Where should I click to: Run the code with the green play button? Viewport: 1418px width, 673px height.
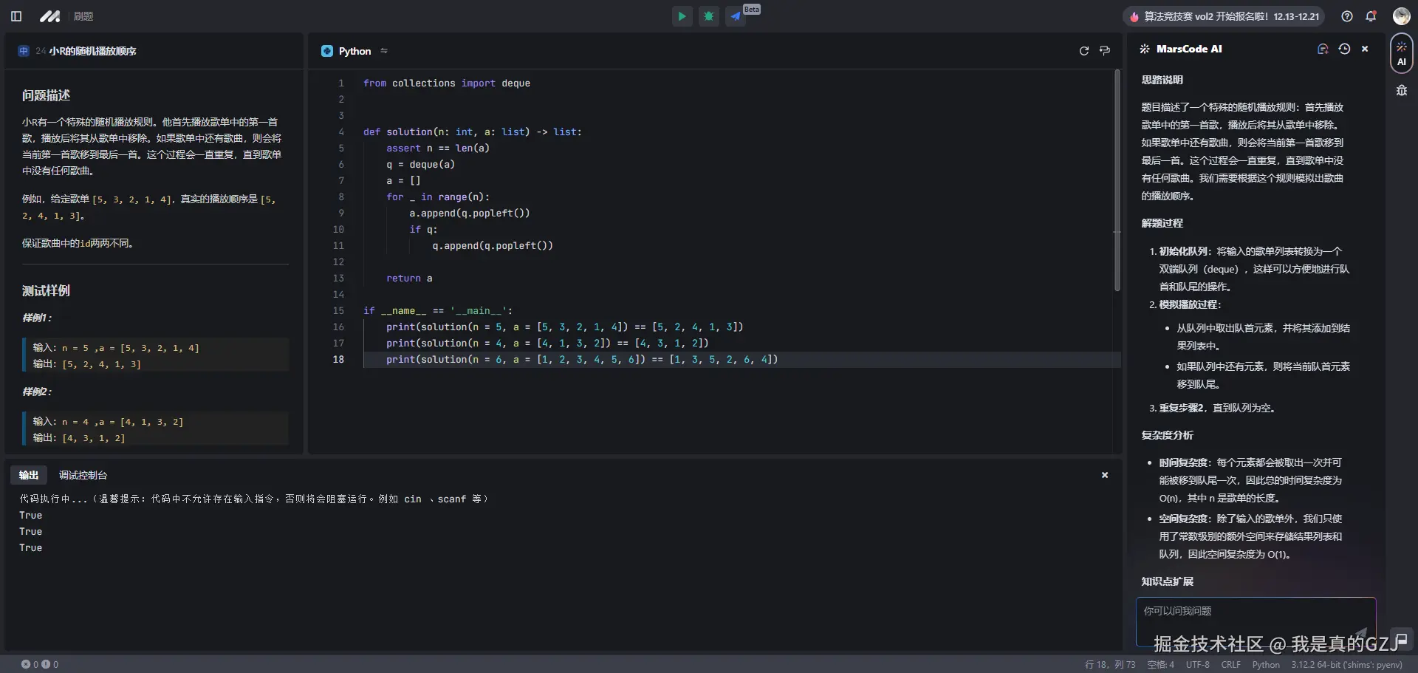tap(682, 16)
